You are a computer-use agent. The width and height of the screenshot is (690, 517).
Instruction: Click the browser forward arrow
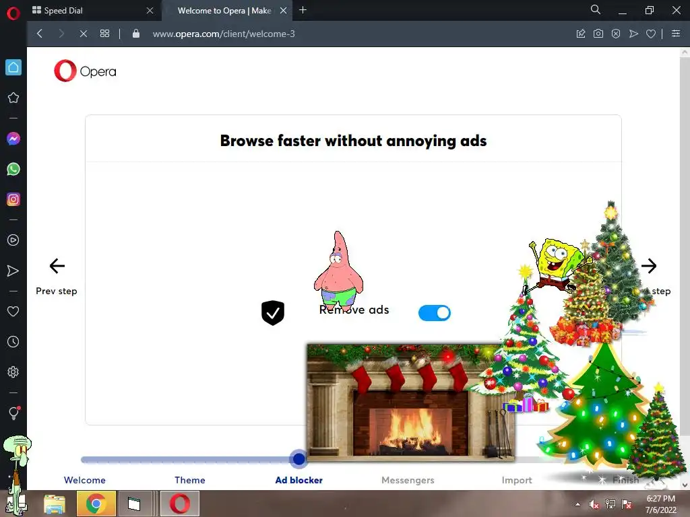tap(61, 34)
